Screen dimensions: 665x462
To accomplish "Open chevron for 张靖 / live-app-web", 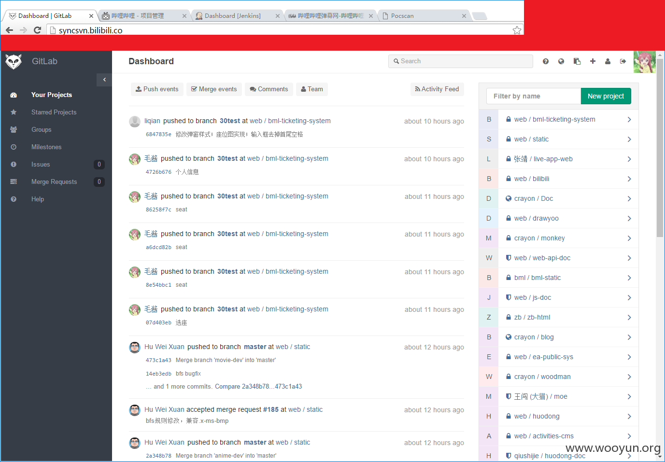I will coord(629,159).
